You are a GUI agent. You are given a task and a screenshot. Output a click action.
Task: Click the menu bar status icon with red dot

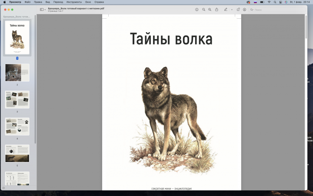(248, 2)
